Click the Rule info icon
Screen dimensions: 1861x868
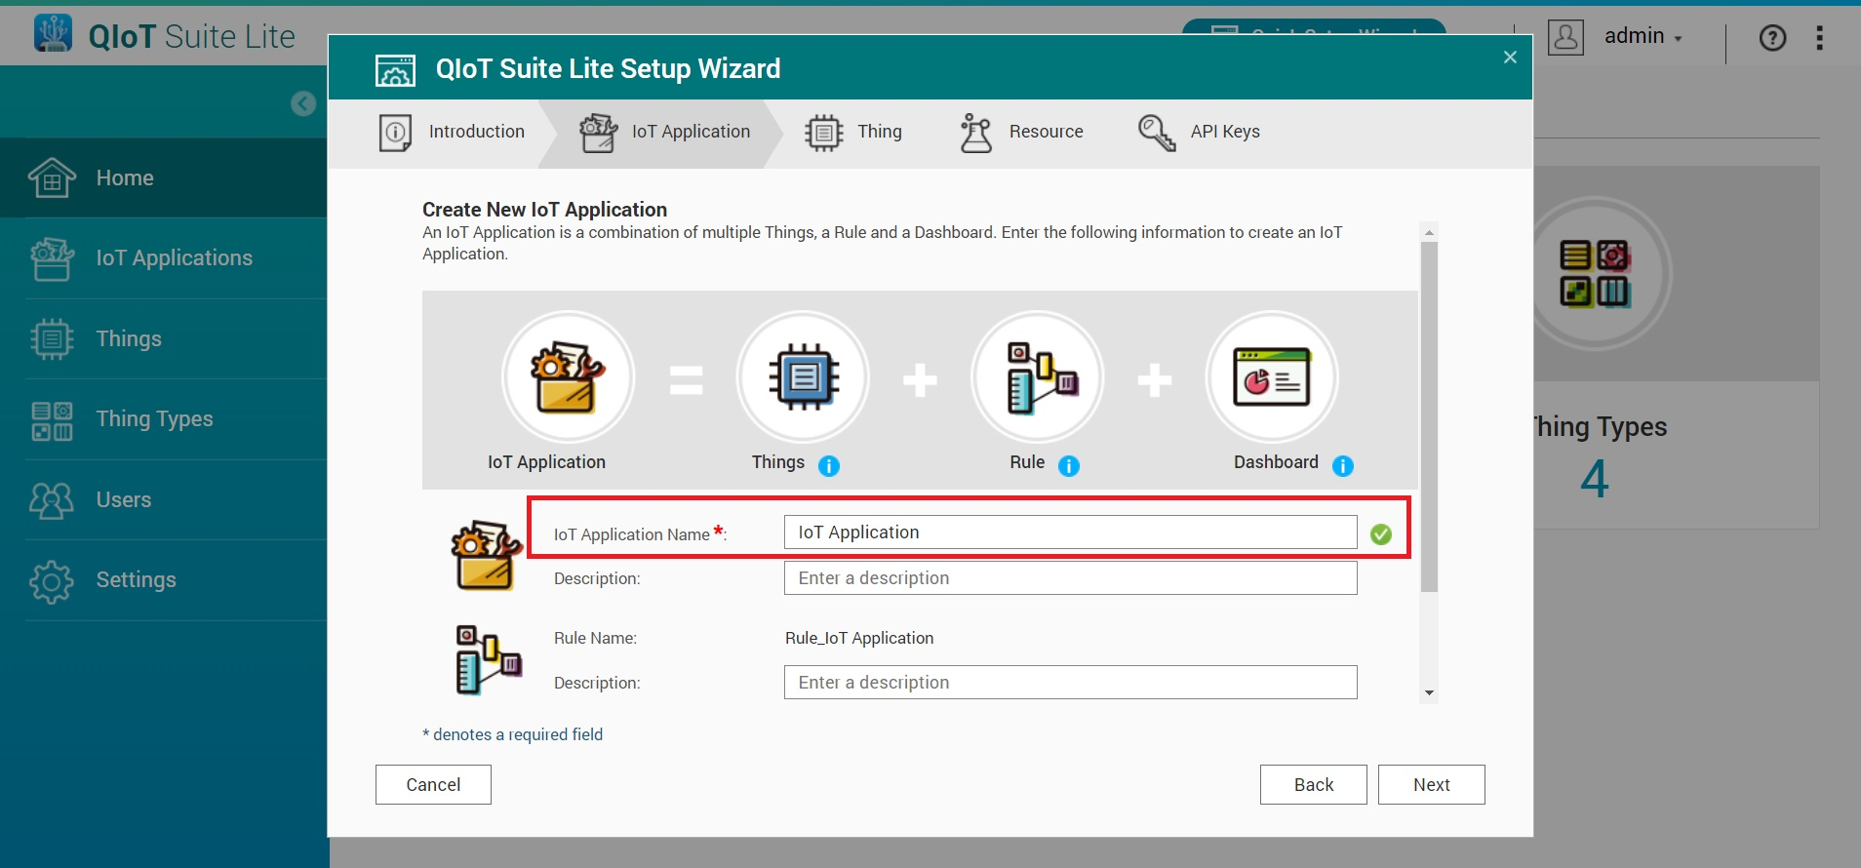pos(1069,466)
